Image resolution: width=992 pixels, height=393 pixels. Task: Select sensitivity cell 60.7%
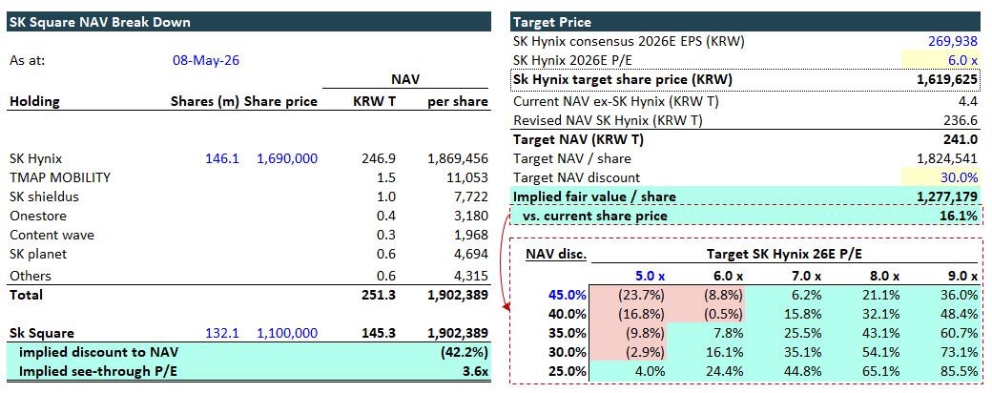coord(961,333)
